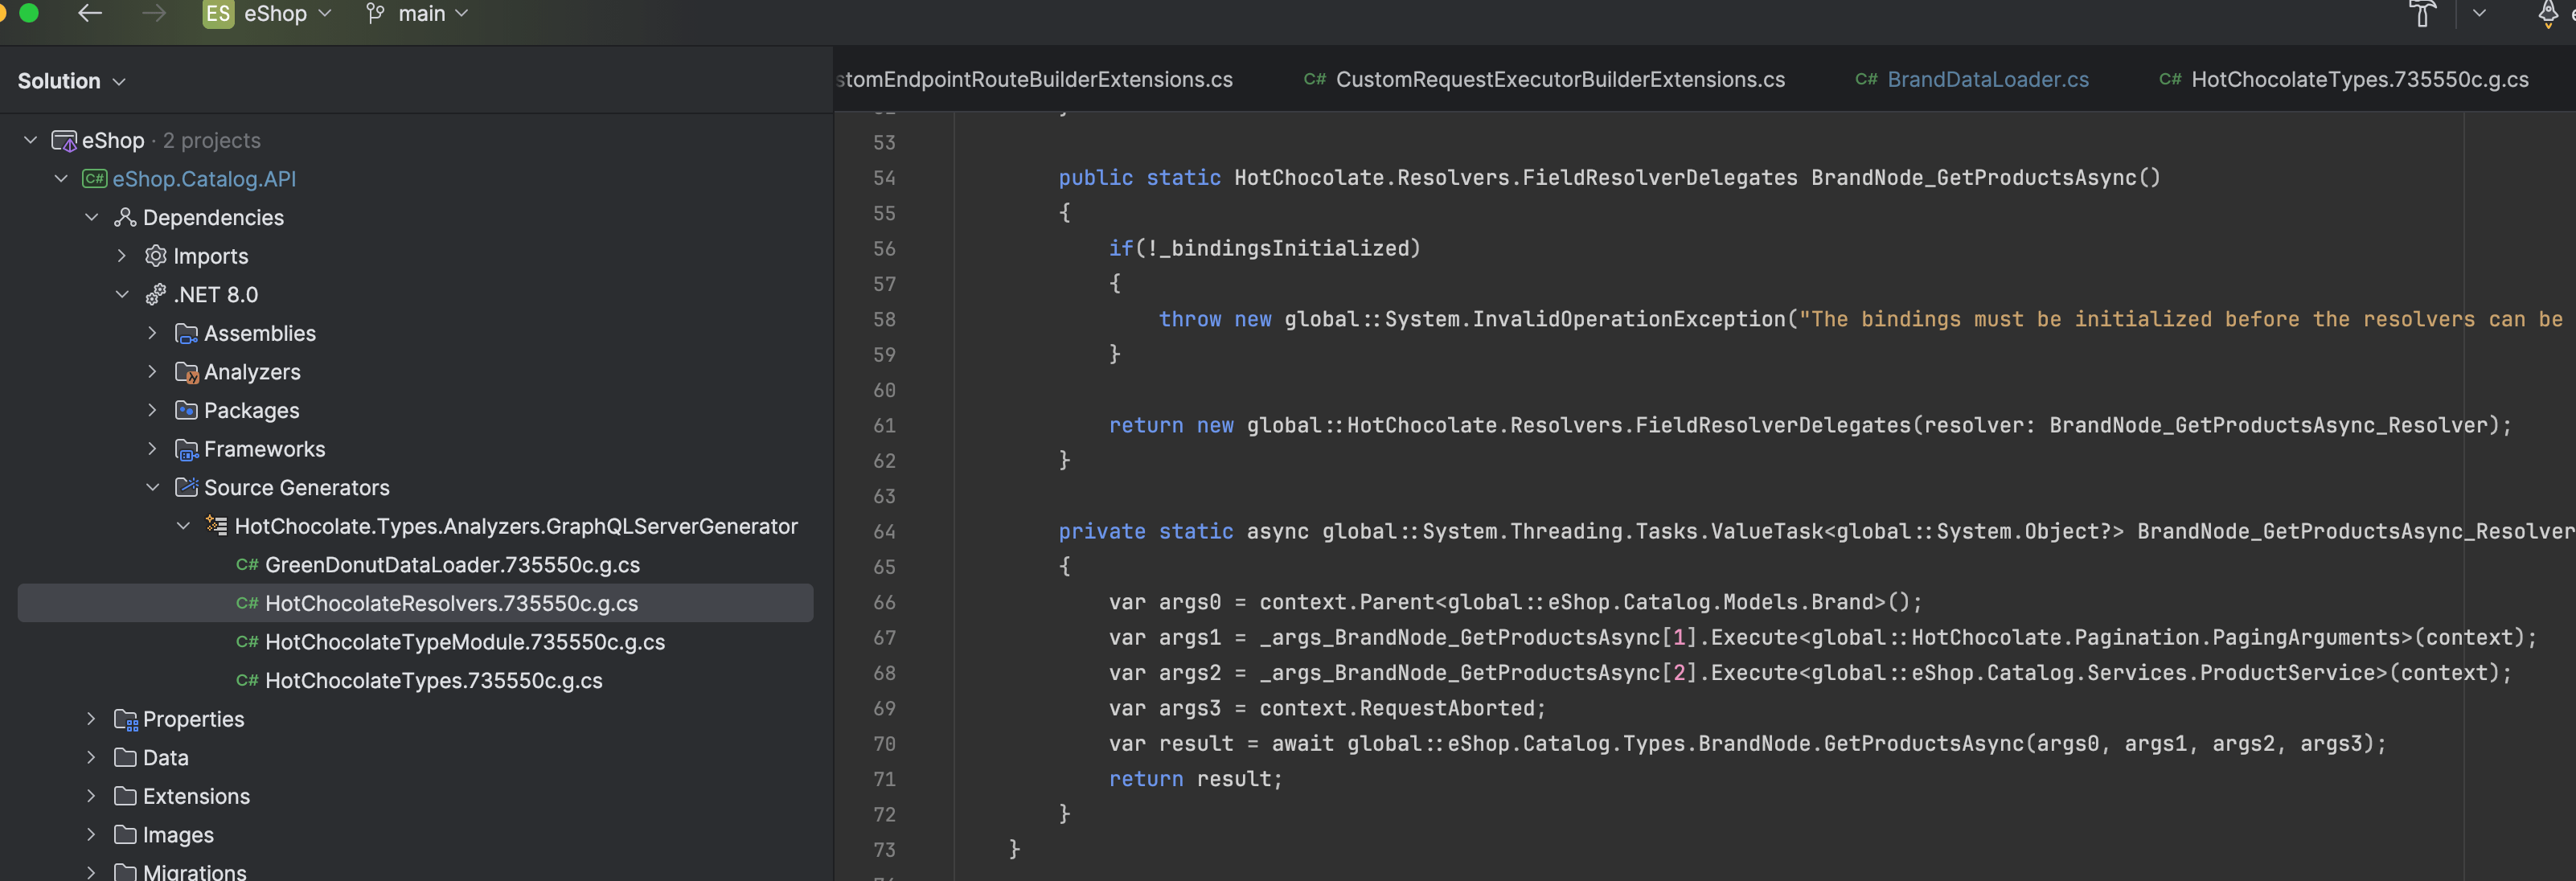Click InvalidOperationException on line 58
2576x881 pixels.
coord(1629,319)
